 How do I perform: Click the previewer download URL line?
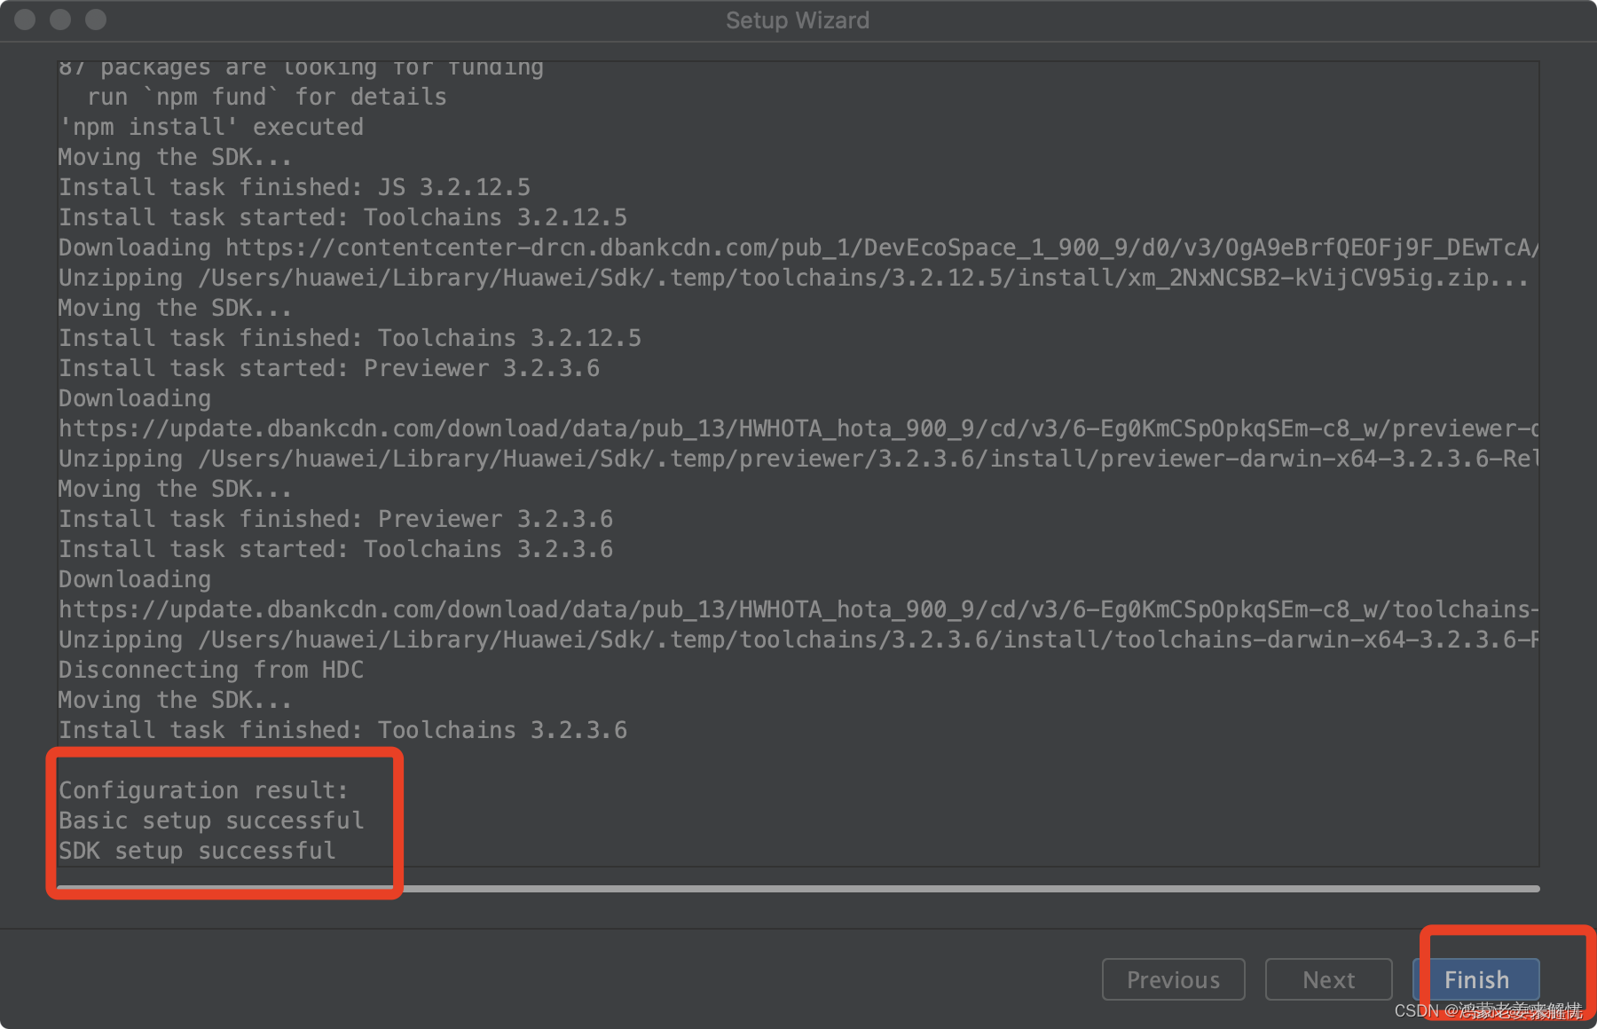[x=798, y=428]
